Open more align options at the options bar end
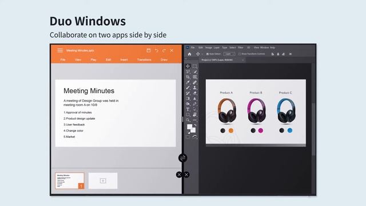This screenshot has width=366, height=206. coord(291,54)
